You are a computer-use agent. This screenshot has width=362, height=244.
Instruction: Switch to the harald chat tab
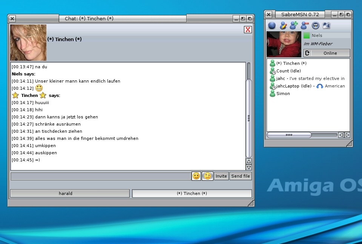tap(70, 193)
